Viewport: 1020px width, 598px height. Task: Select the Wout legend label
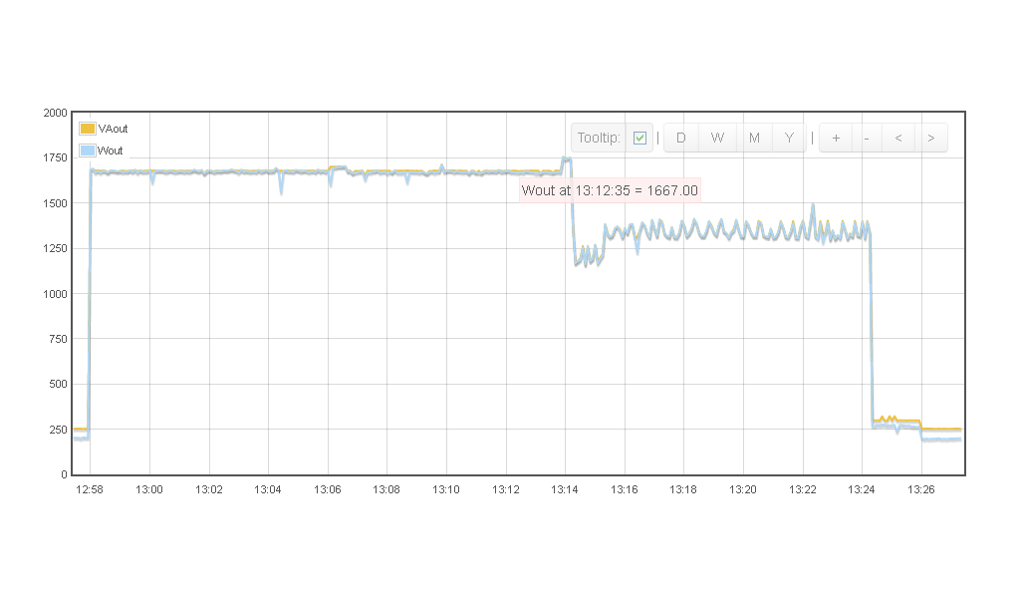(x=112, y=150)
